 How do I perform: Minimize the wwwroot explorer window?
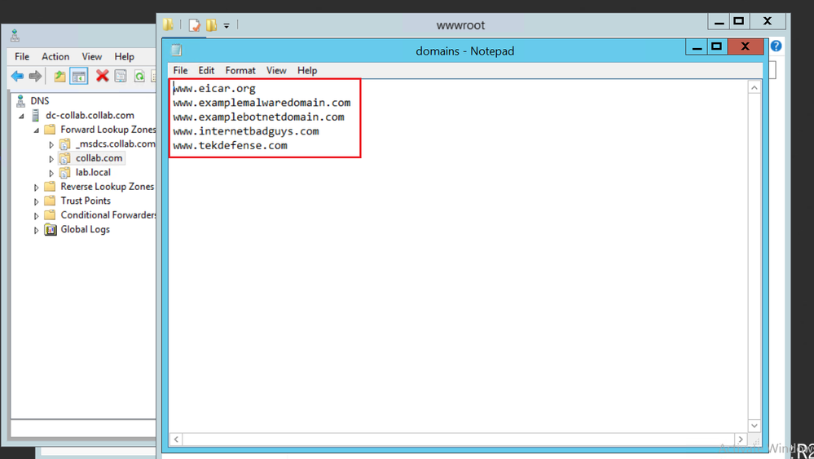[x=719, y=22]
